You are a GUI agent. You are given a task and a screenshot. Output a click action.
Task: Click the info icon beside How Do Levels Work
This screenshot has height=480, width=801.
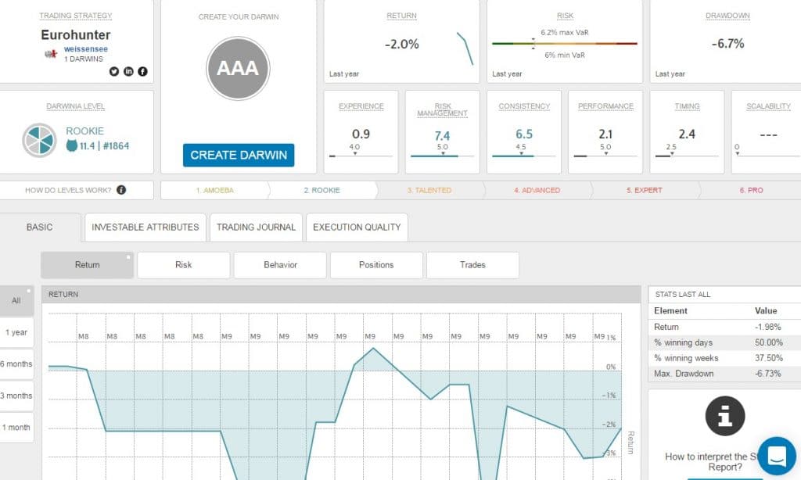[x=121, y=190]
